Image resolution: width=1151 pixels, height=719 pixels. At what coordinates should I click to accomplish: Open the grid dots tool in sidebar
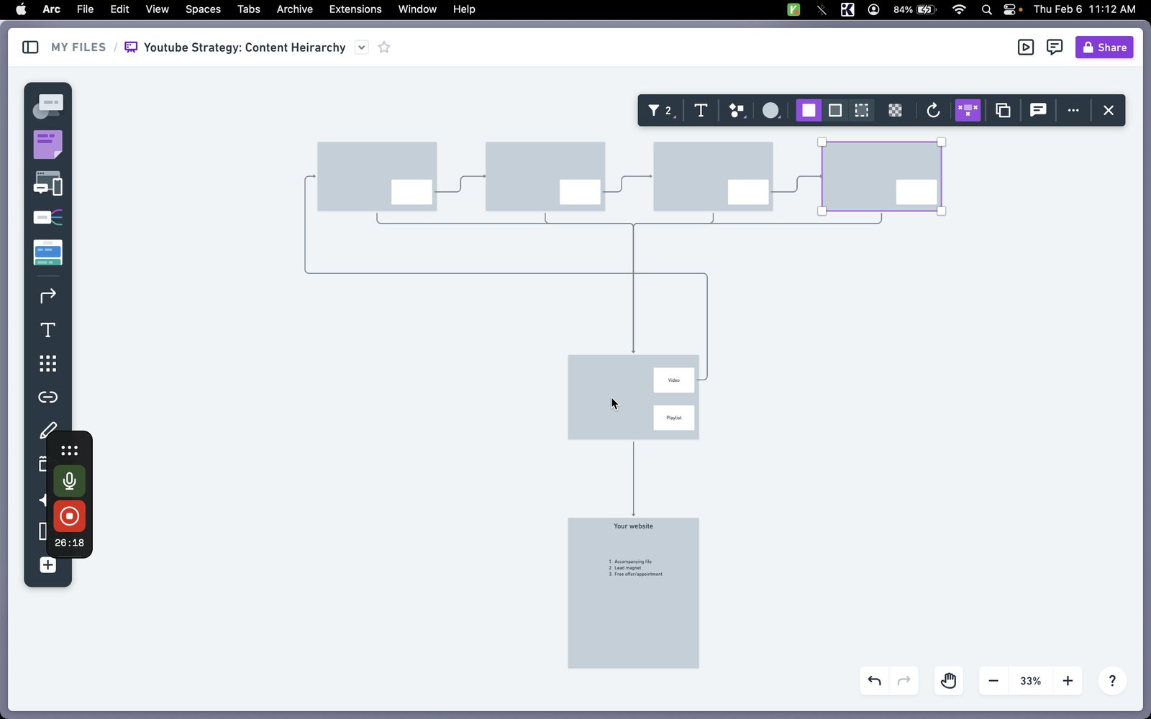click(x=47, y=363)
